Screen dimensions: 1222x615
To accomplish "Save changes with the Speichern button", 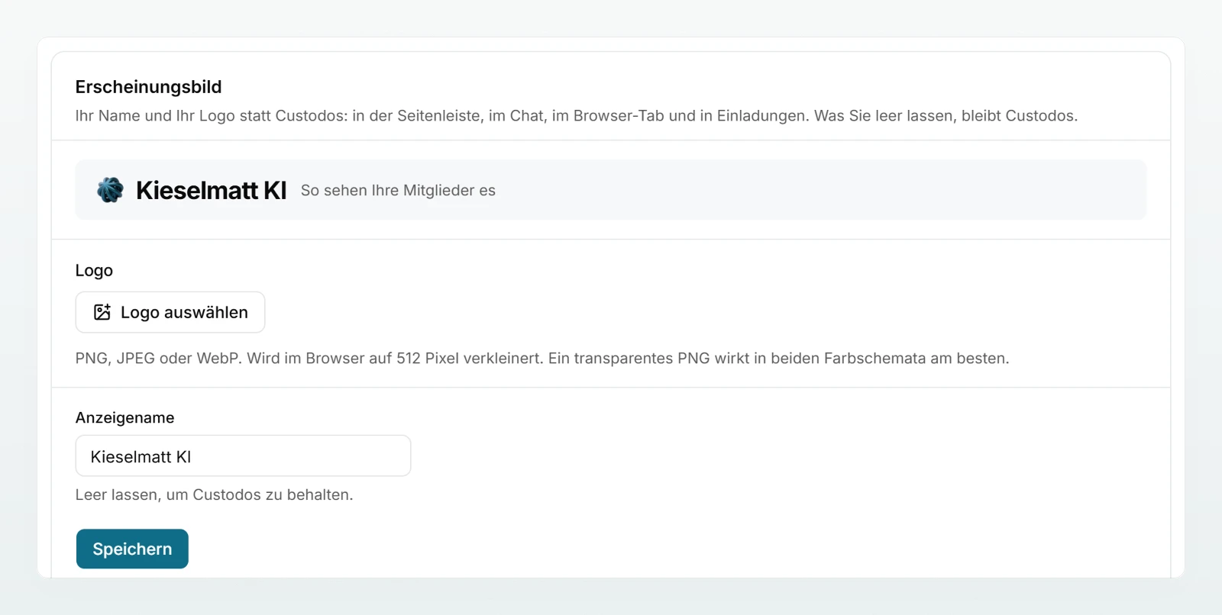I will click(x=132, y=549).
